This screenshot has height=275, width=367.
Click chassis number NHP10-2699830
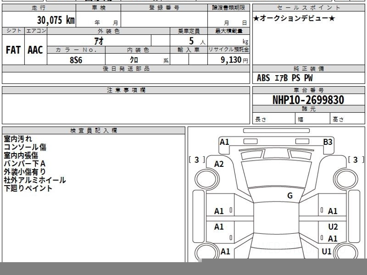click(x=308, y=100)
